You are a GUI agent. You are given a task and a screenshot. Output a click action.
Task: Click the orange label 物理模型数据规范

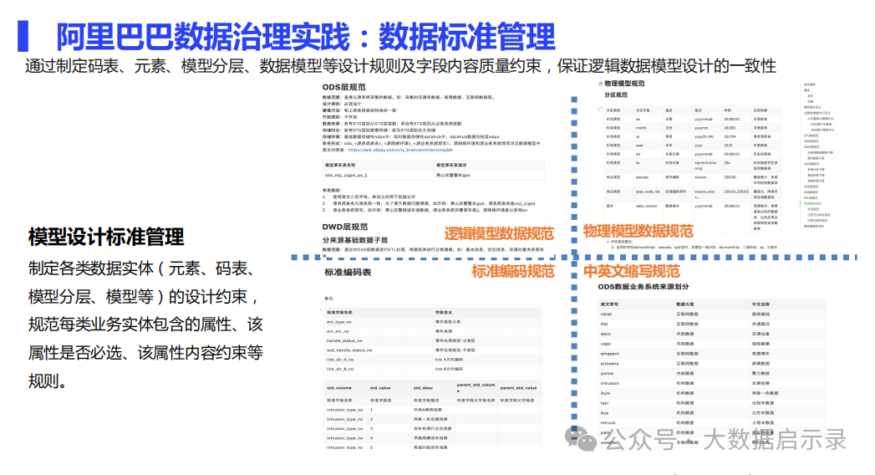click(x=638, y=231)
